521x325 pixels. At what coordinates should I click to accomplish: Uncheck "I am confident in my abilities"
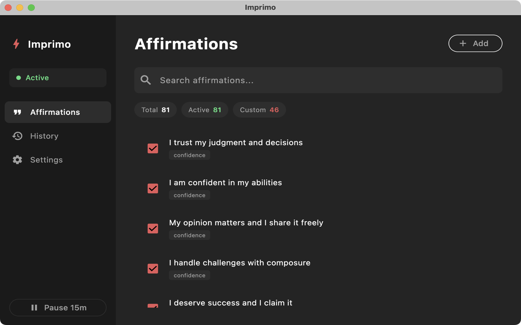pyautogui.click(x=153, y=188)
